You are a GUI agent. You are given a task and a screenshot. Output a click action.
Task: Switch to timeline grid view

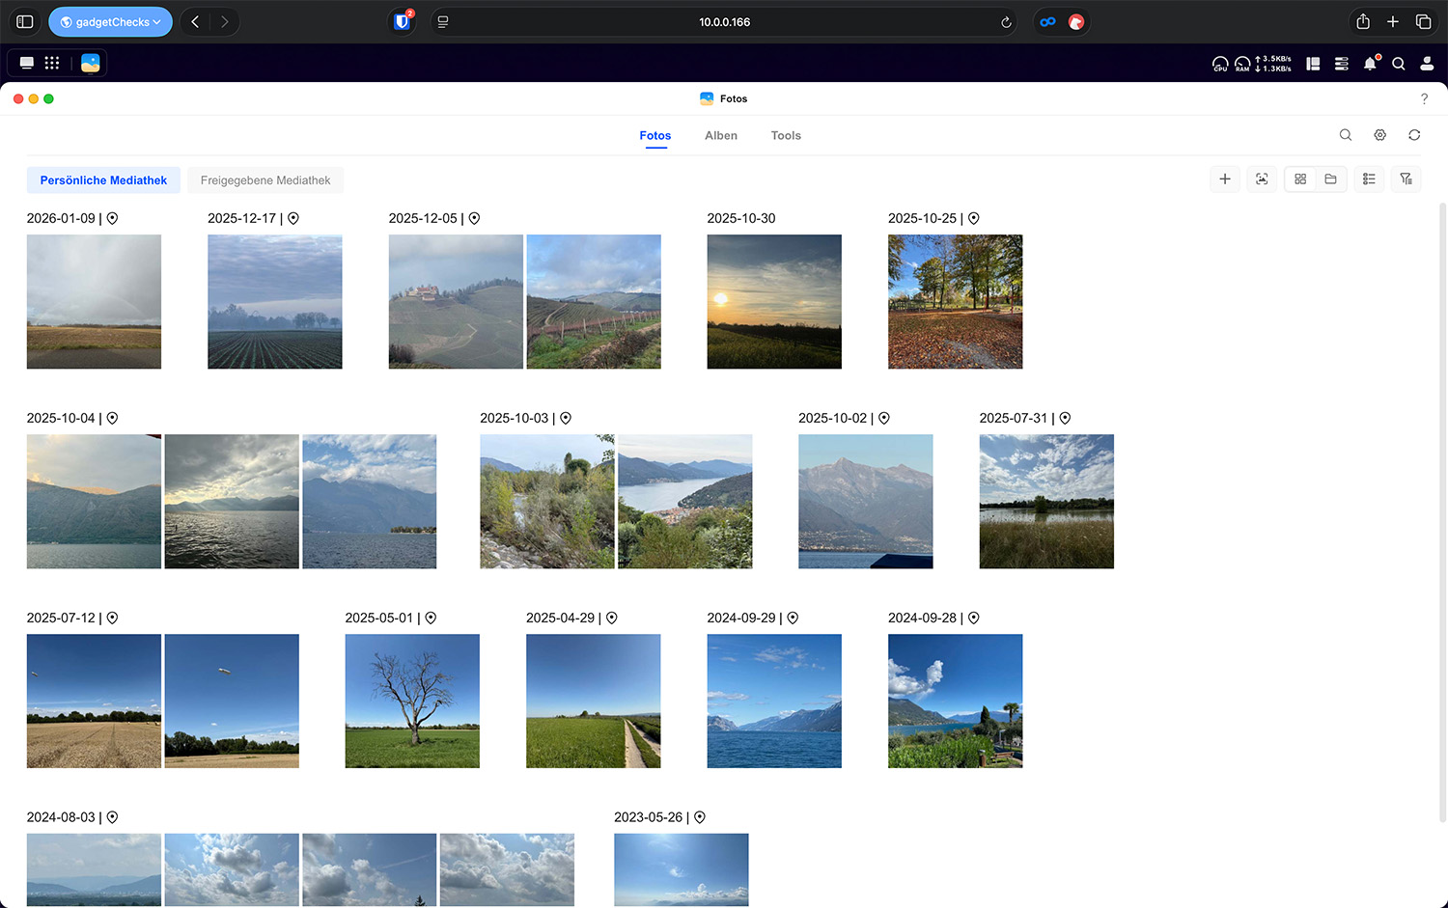click(1300, 179)
